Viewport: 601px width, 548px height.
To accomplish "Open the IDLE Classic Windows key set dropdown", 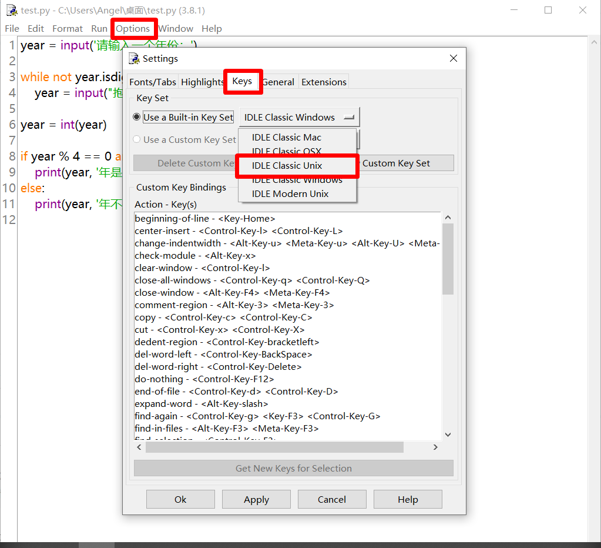I will (x=299, y=117).
